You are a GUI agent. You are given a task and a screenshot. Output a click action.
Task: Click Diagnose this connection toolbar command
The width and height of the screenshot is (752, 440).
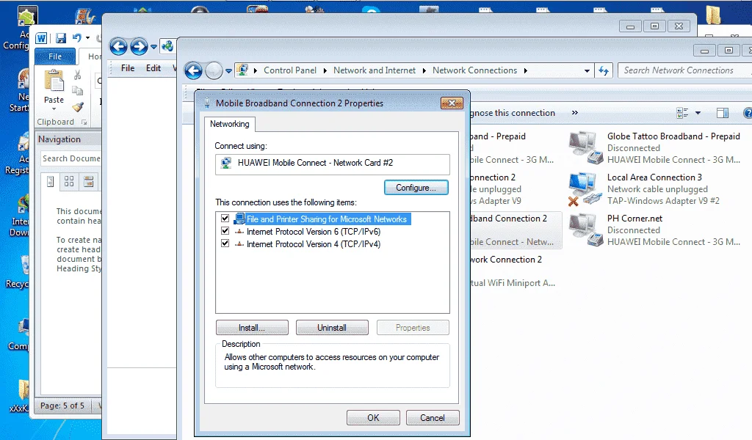coord(513,113)
